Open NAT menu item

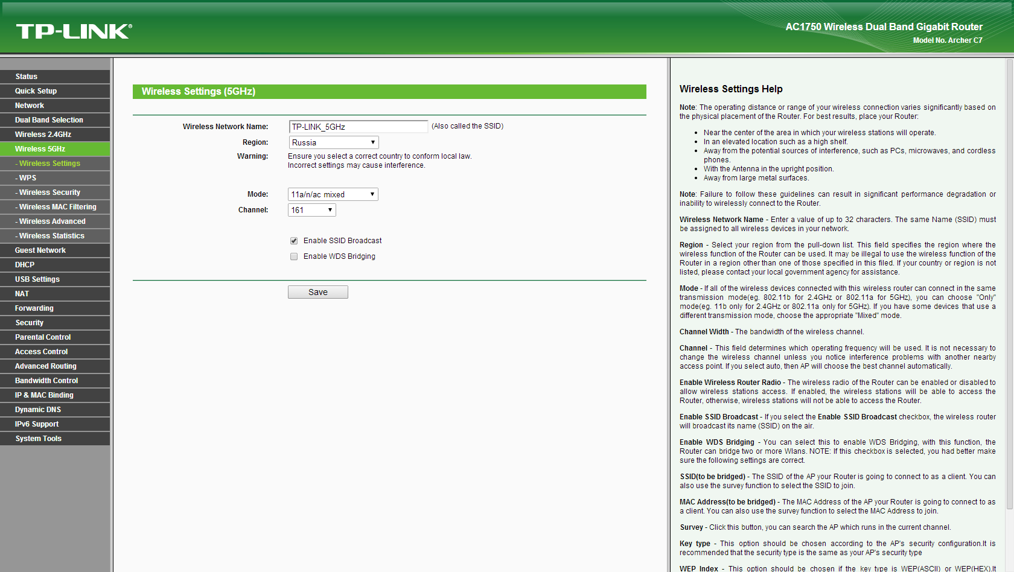(55, 294)
